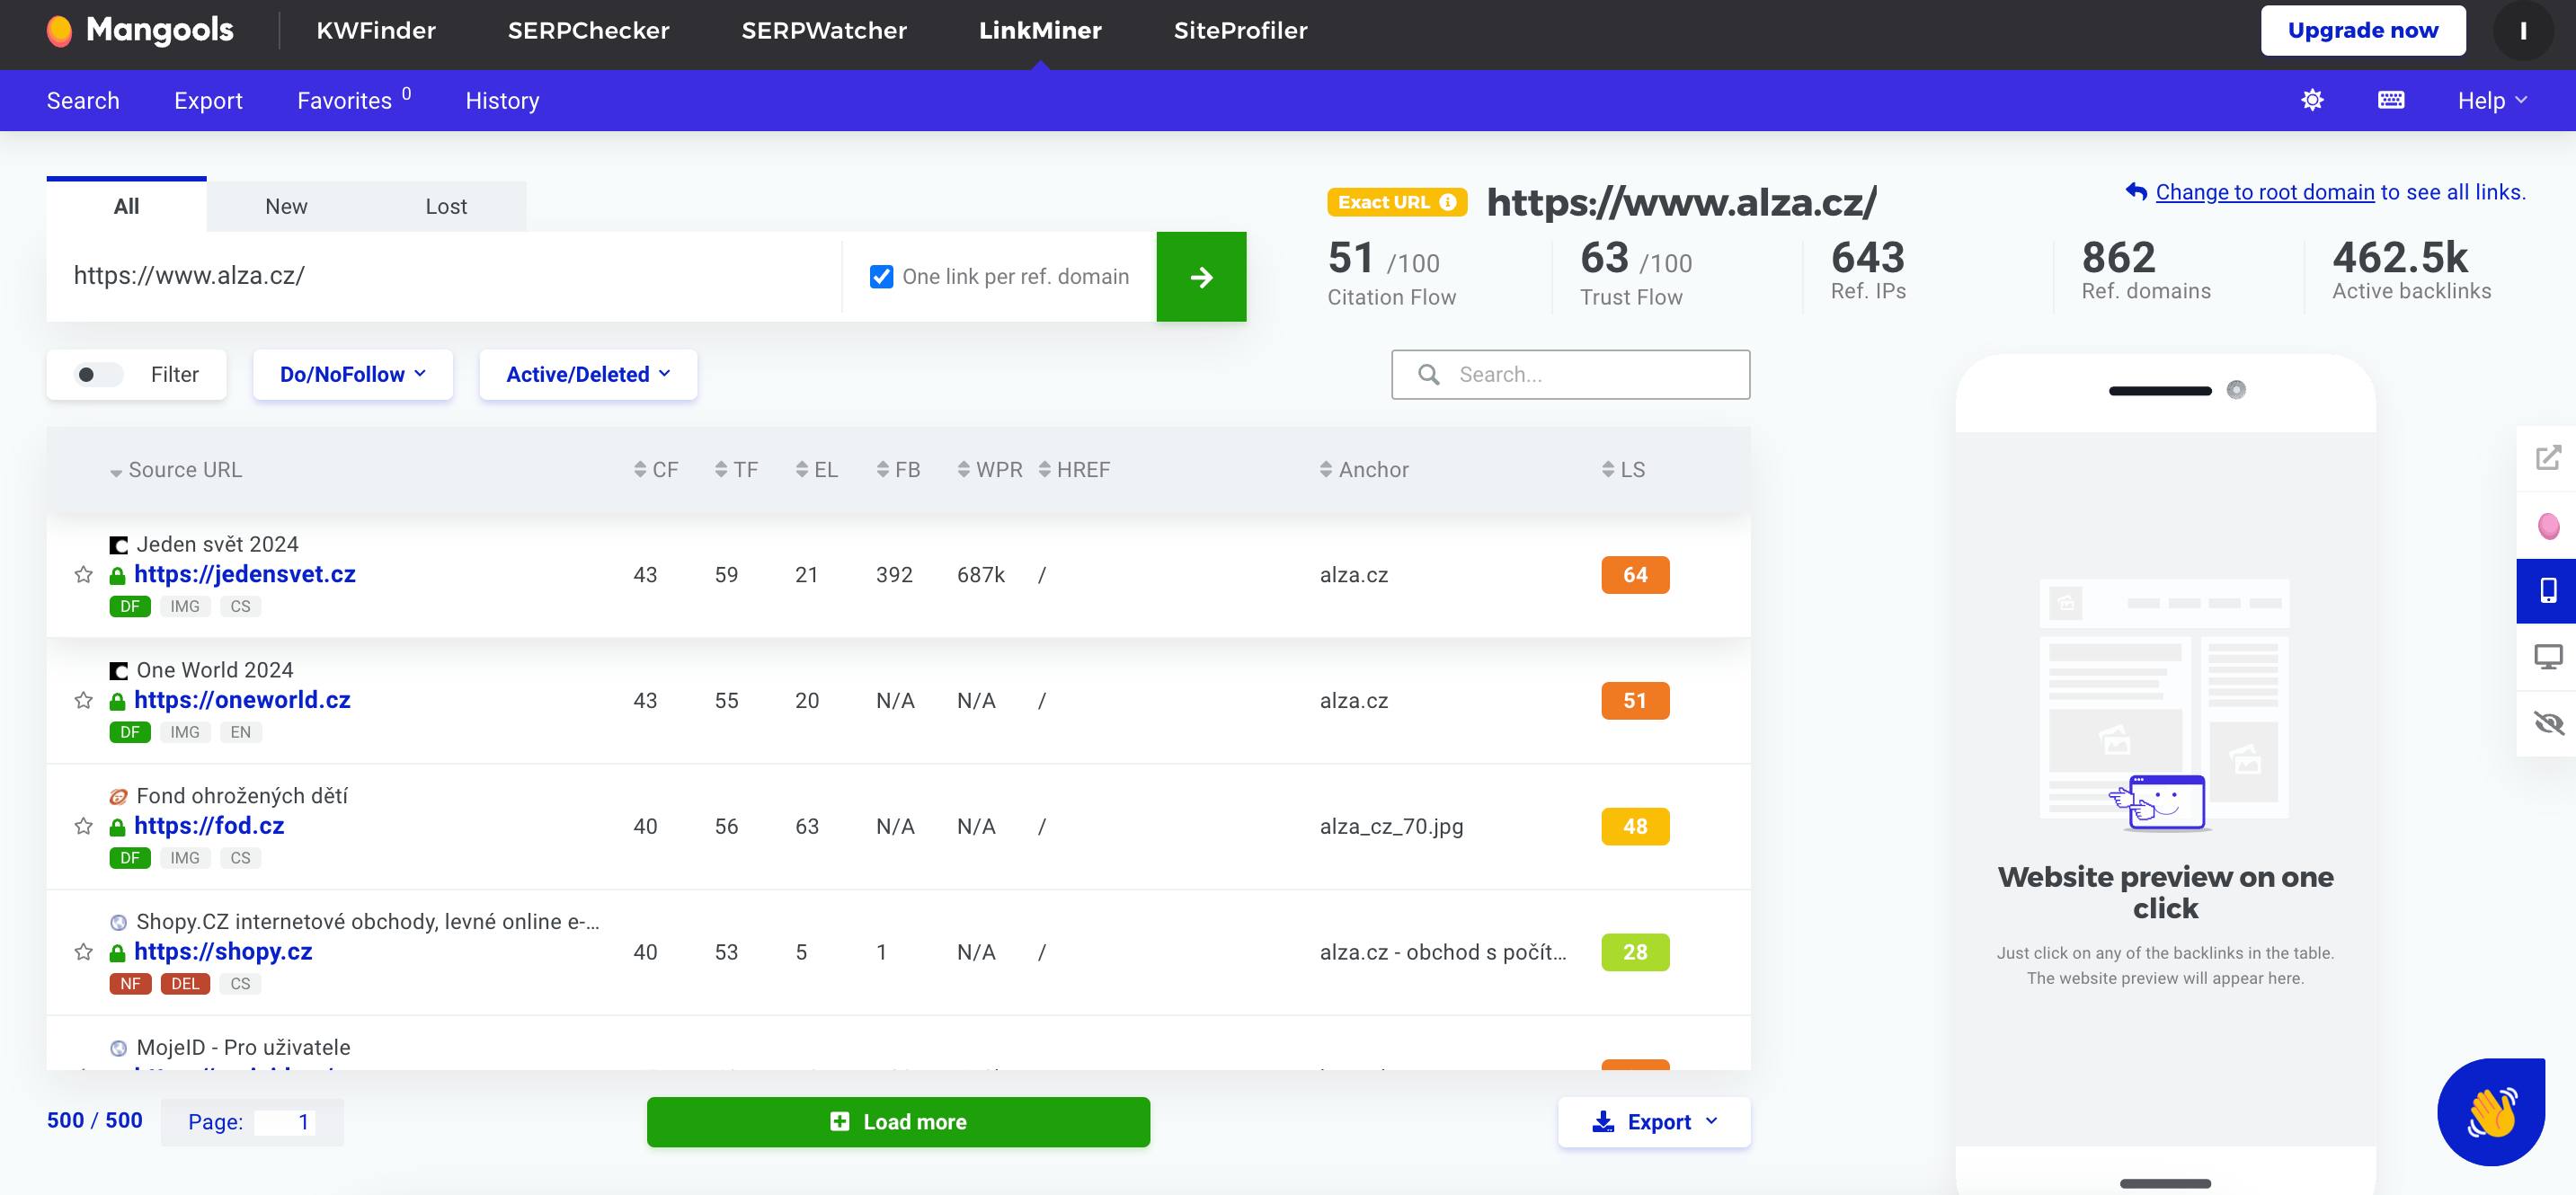Sort by CF column

656,470
